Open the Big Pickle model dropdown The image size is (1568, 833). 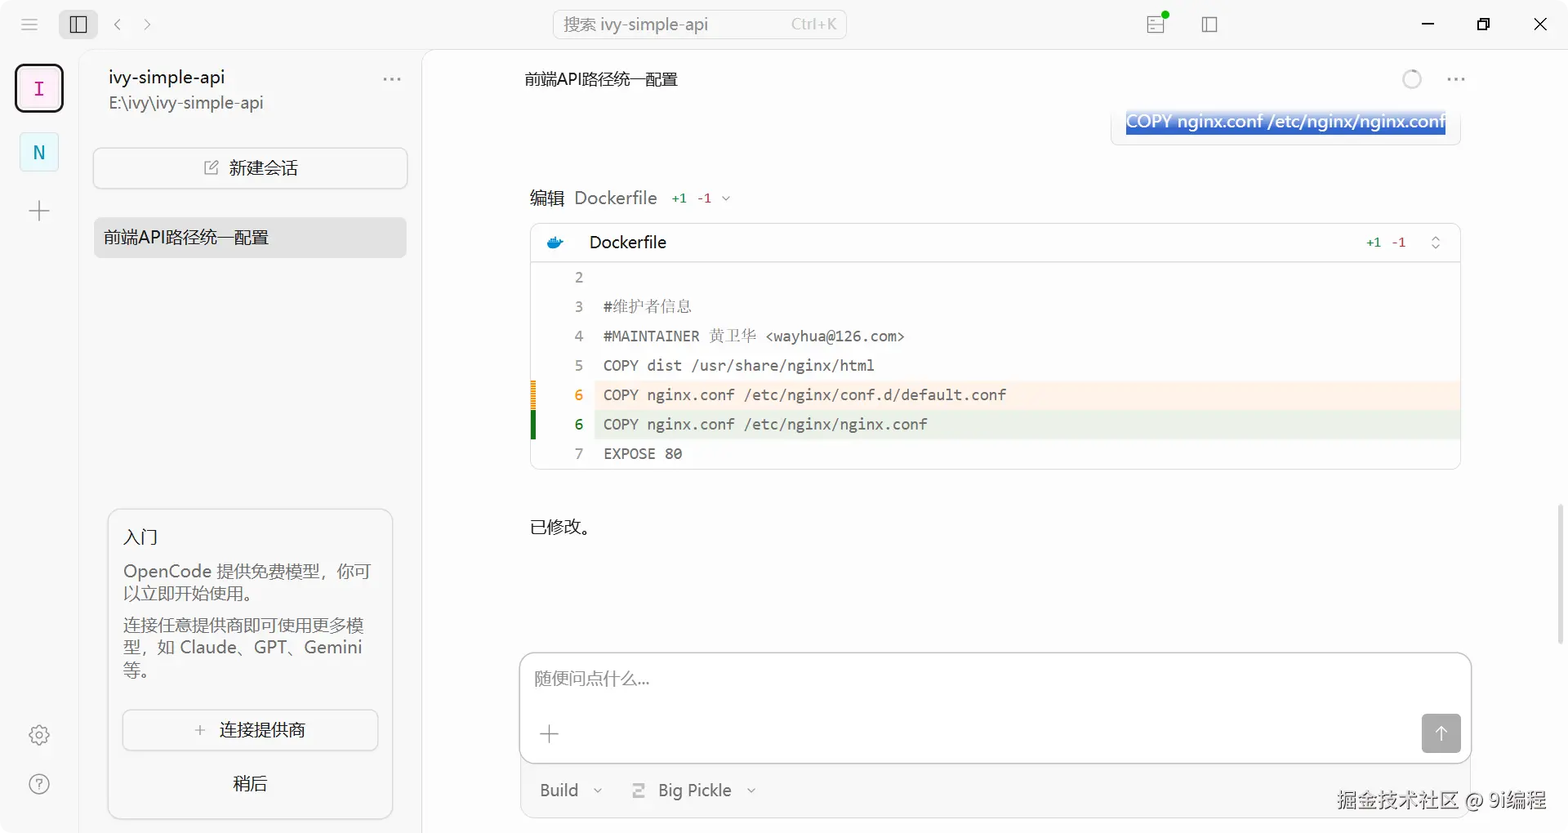pos(694,791)
